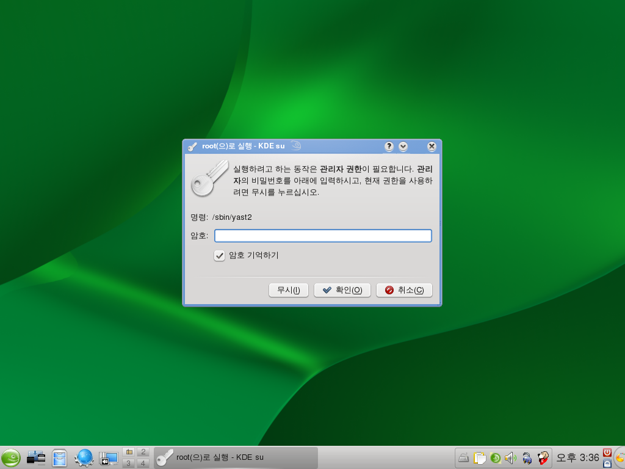The image size is (625, 469).
Task: Click the question mark help button in title bar
Action: (x=389, y=147)
